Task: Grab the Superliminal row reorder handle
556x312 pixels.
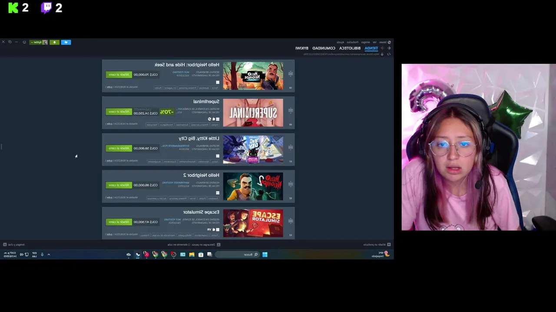Action: point(290,111)
